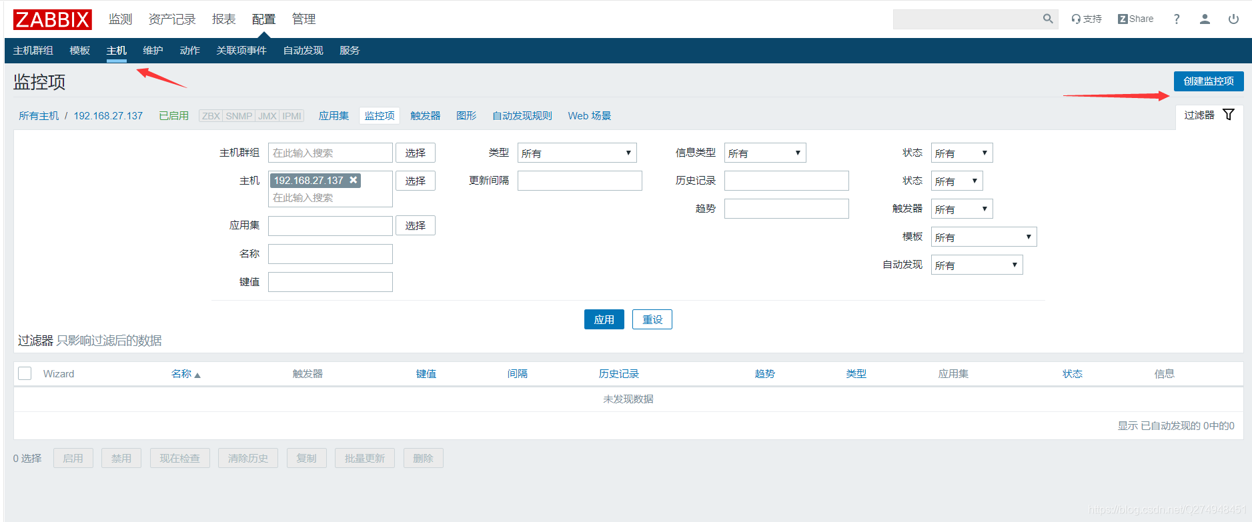Switch to the 图形 tab
1252x522 pixels.
point(466,116)
